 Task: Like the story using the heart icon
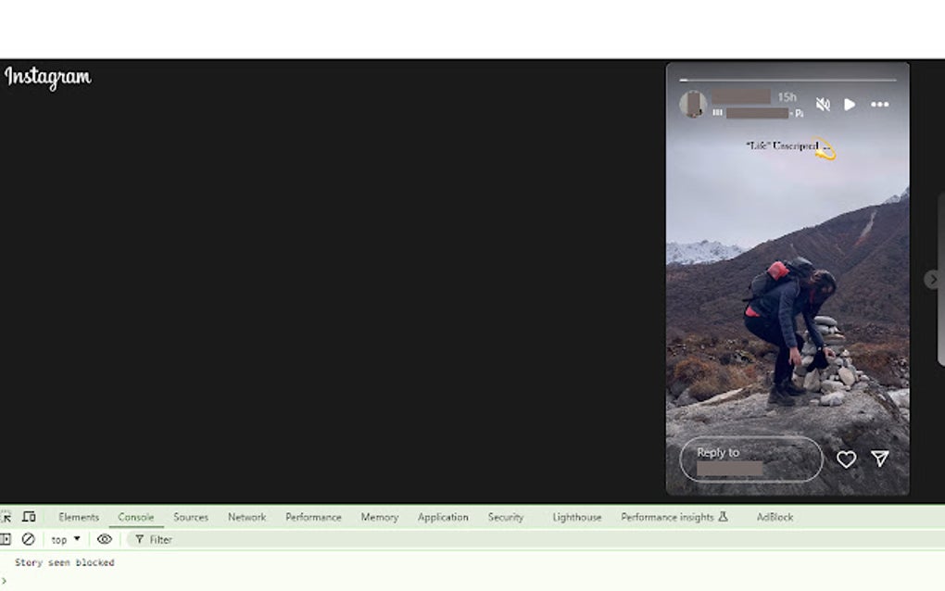[846, 458]
